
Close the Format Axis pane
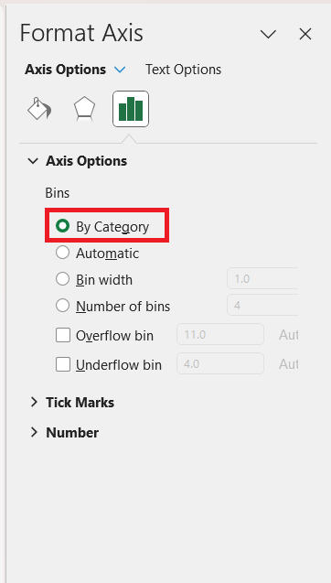[x=305, y=34]
